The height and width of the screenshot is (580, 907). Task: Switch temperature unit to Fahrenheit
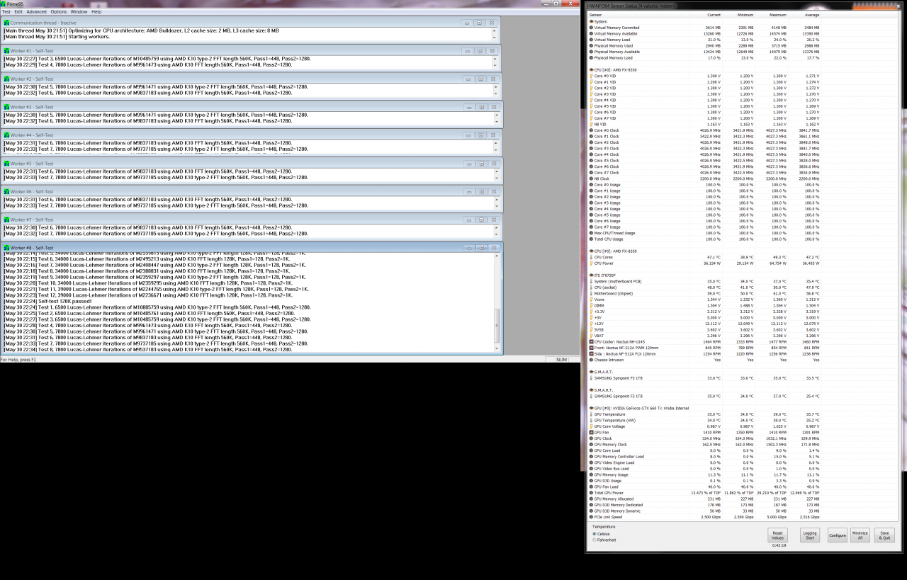pyautogui.click(x=595, y=540)
